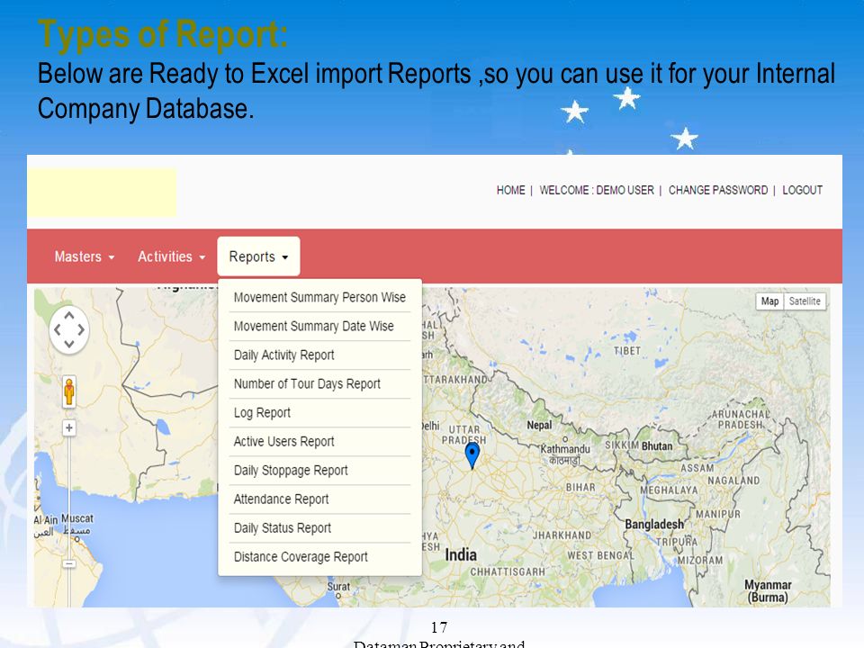This screenshot has height=648, width=864.
Task: Click the SIKKIM label on the map
Action: coord(622,445)
